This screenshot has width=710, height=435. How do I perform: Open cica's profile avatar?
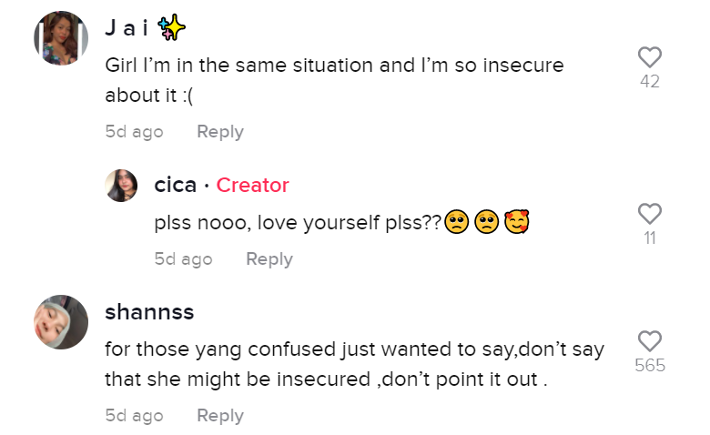tap(122, 186)
